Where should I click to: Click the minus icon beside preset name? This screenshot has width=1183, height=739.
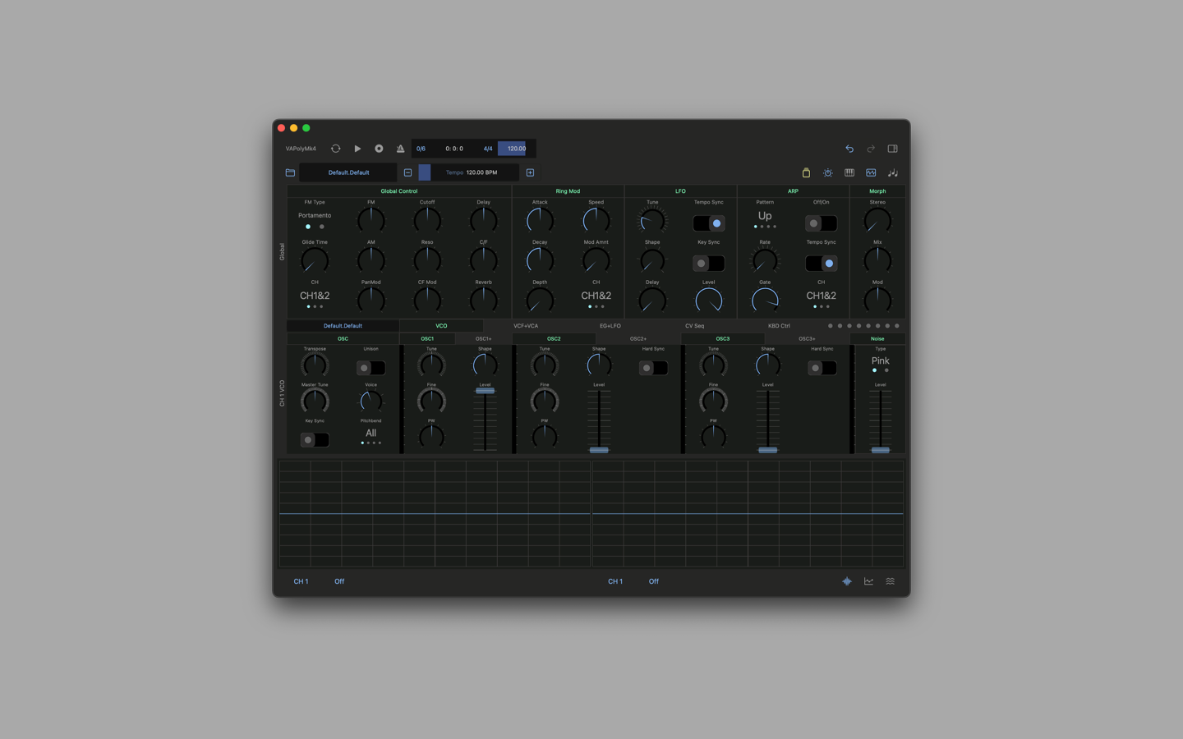click(x=407, y=172)
